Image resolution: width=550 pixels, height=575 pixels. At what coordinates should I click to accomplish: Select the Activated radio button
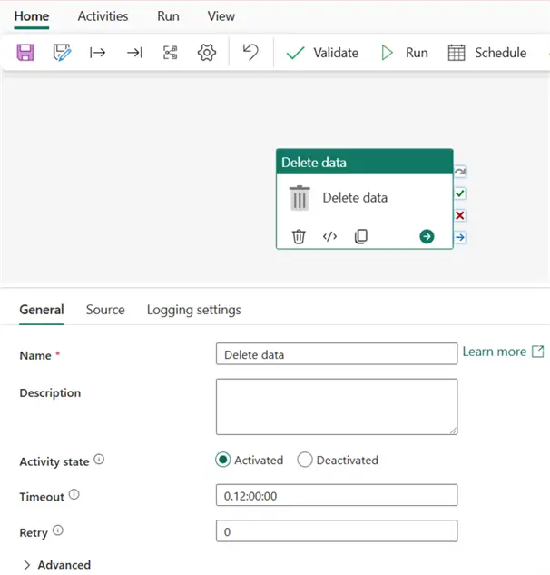[x=223, y=460]
